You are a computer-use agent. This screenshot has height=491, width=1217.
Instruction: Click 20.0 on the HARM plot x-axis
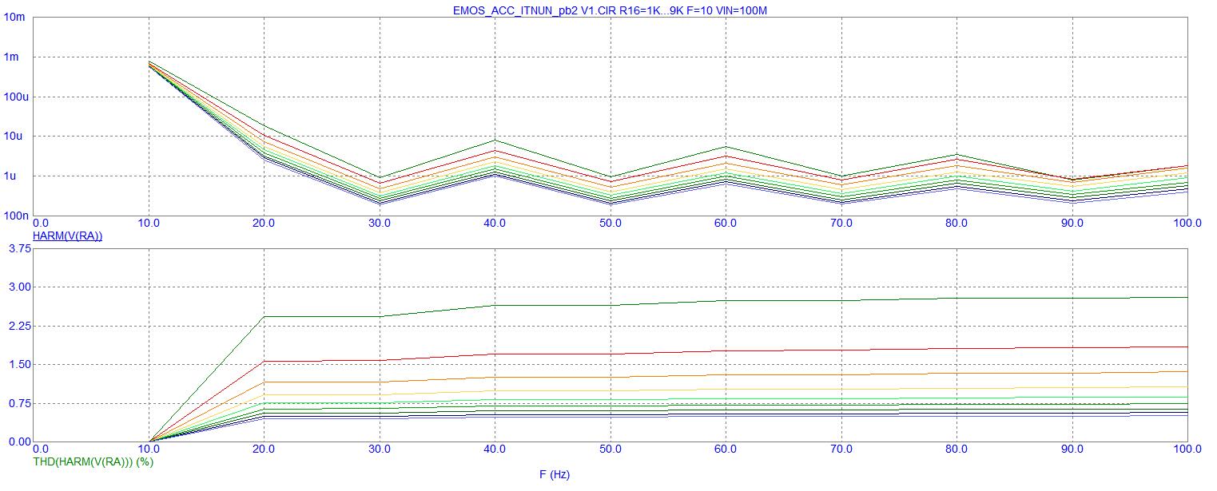[264, 224]
